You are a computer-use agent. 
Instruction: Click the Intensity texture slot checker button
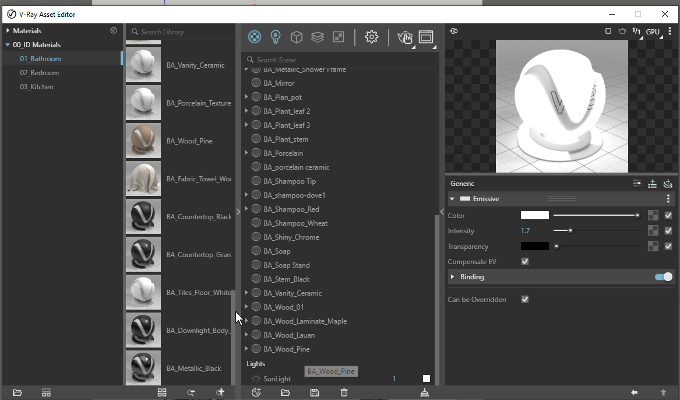pos(653,231)
